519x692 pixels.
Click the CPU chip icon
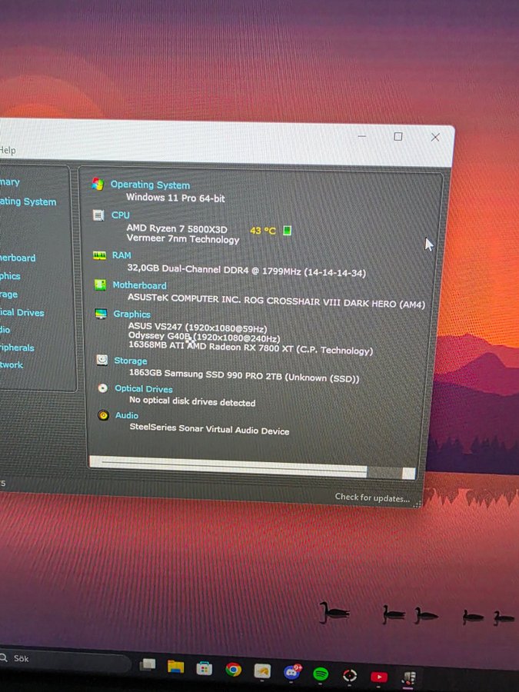coord(98,215)
